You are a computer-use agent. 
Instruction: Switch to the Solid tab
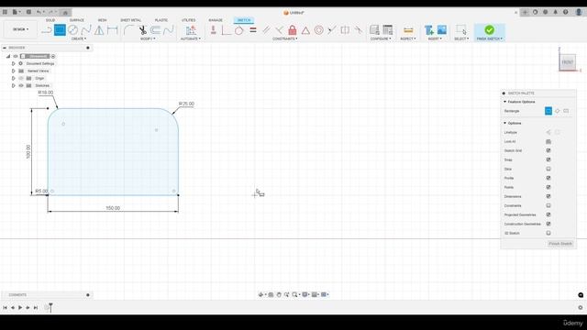click(x=50, y=20)
